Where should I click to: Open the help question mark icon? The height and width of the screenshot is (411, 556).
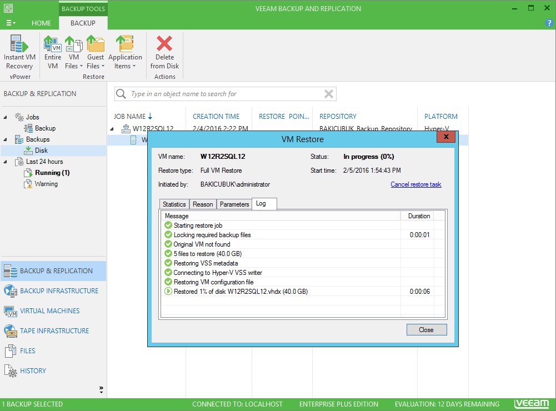[x=549, y=23]
